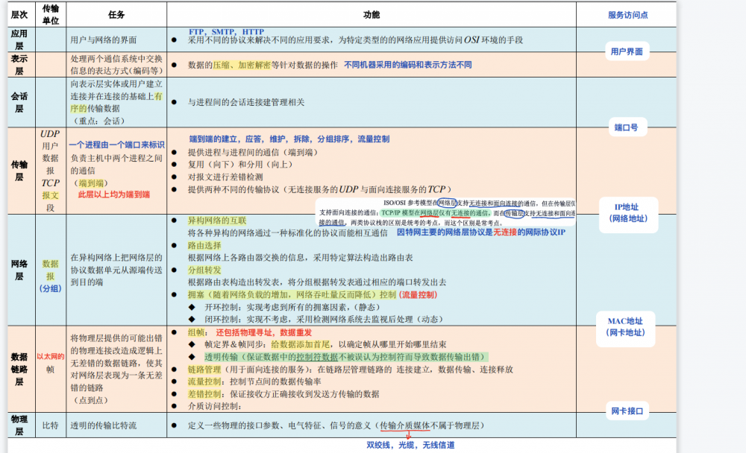This screenshot has width=746, height=453.
Task: Click the line starting '开环控制'
Action: pyautogui.click(x=292, y=307)
